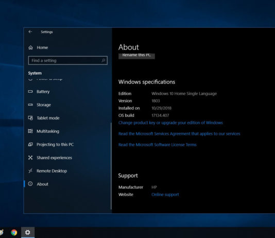
Task: Click the Multitasking icon
Action: tap(30, 131)
